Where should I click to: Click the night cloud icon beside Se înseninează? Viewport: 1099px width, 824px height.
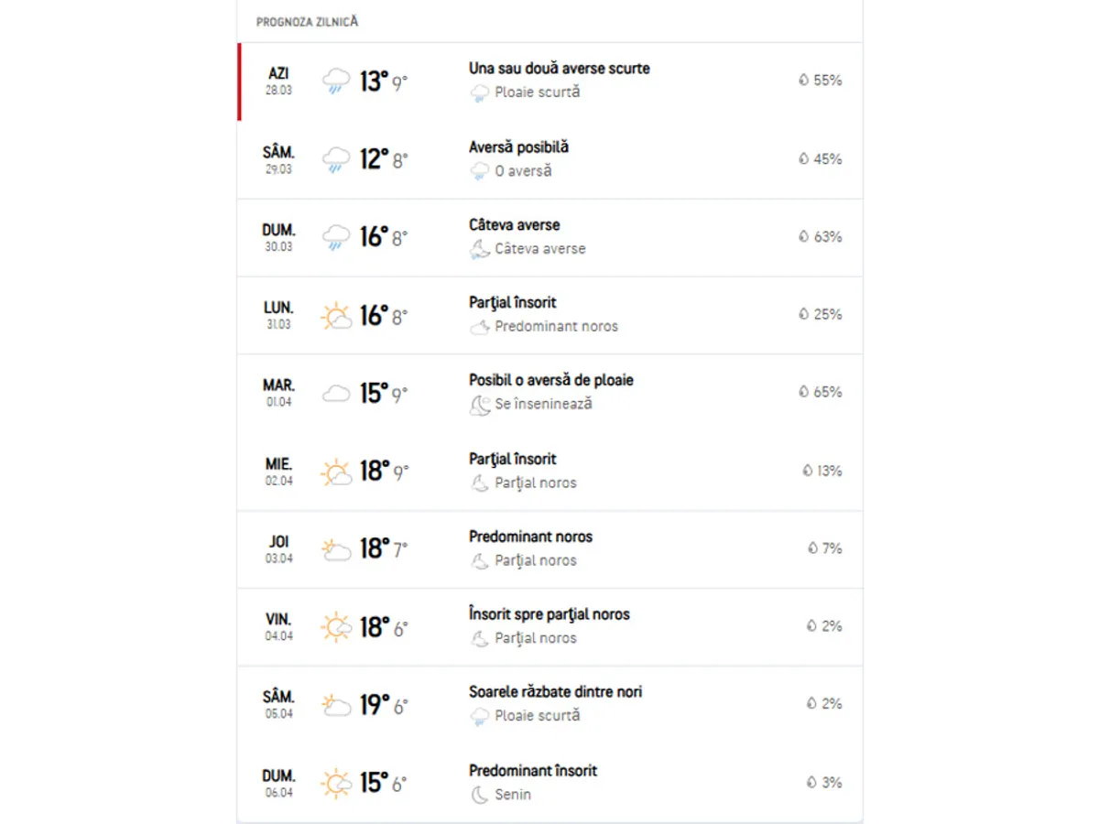point(479,405)
